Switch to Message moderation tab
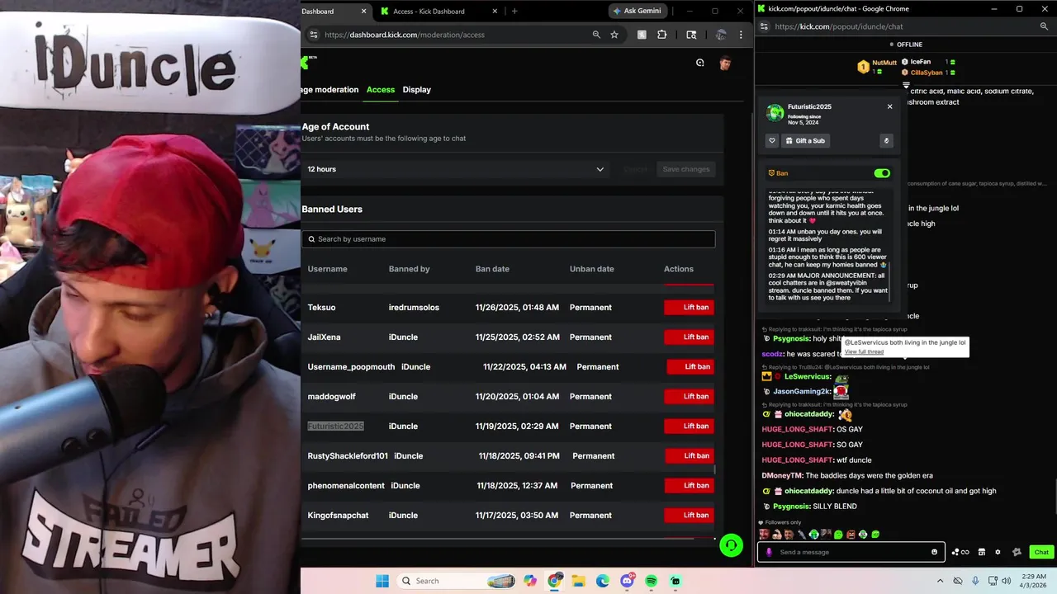Image resolution: width=1057 pixels, height=594 pixels. [329, 90]
